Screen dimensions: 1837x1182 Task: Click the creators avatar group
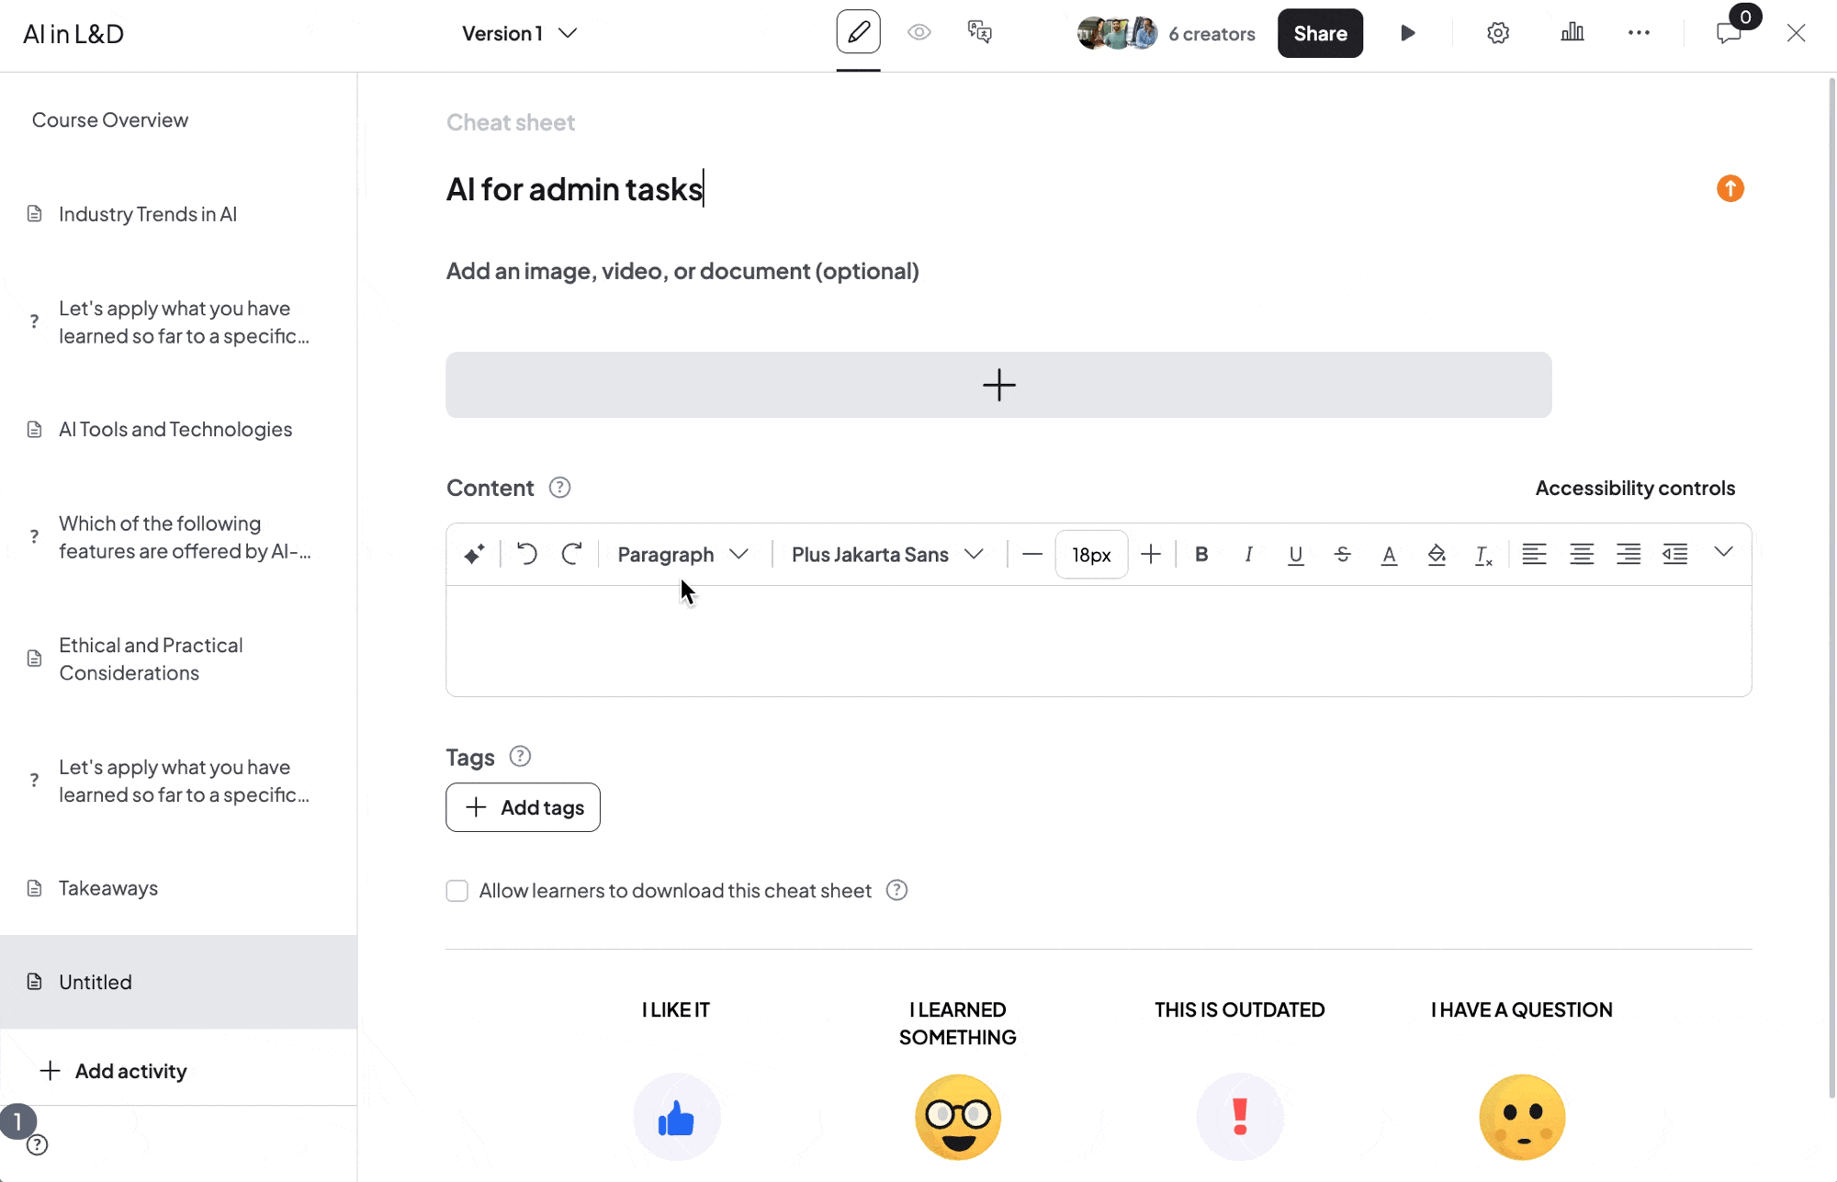1117,33
